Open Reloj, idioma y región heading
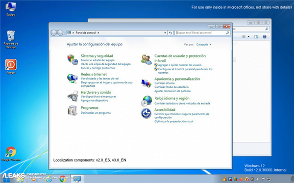The height and width of the screenshot is (183, 294). 172,98
